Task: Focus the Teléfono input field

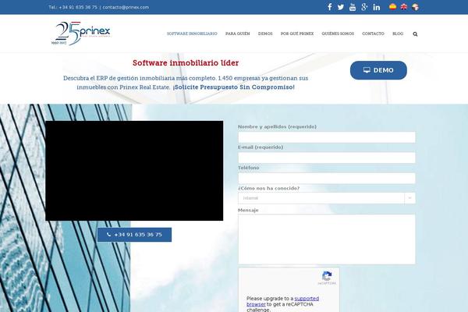Action: (327, 179)
